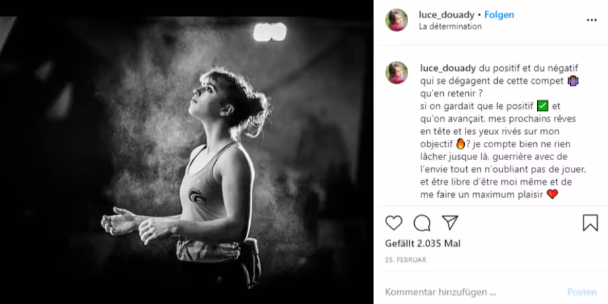Share the post via paper plane icon

point(450,222)
